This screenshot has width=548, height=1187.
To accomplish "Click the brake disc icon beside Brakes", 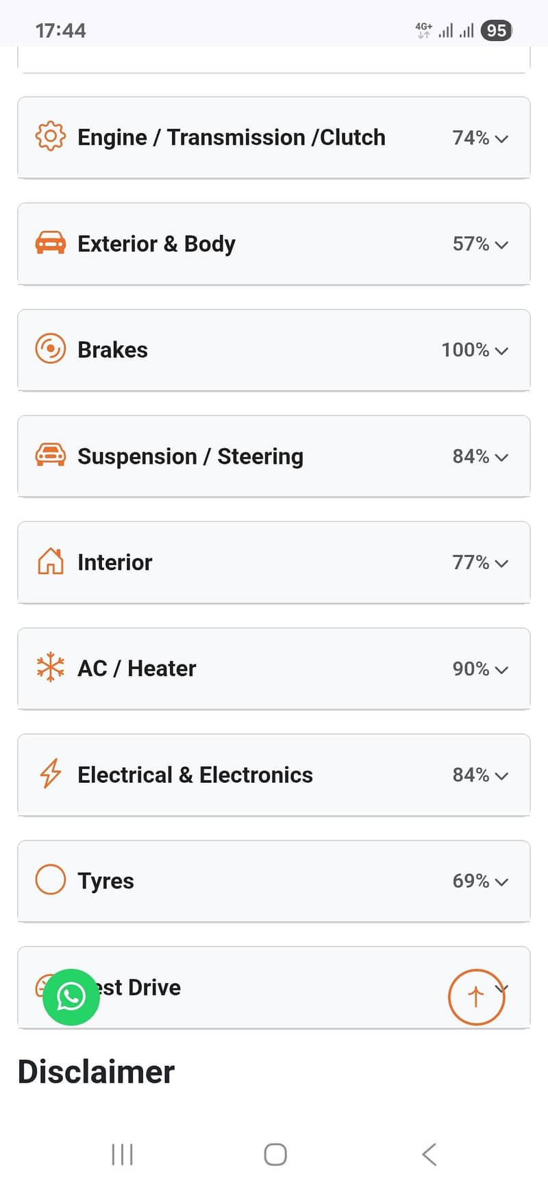I will pos(50,349).
